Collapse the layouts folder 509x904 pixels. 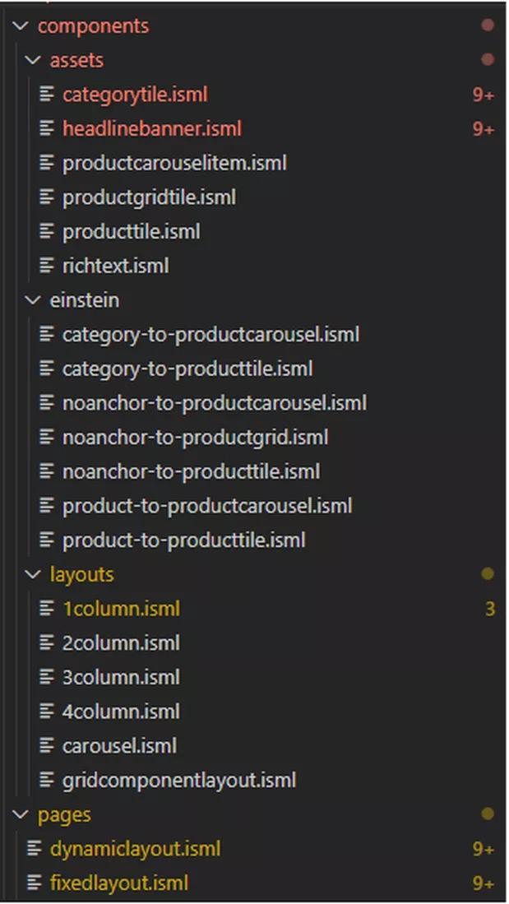tap(34, 574)
